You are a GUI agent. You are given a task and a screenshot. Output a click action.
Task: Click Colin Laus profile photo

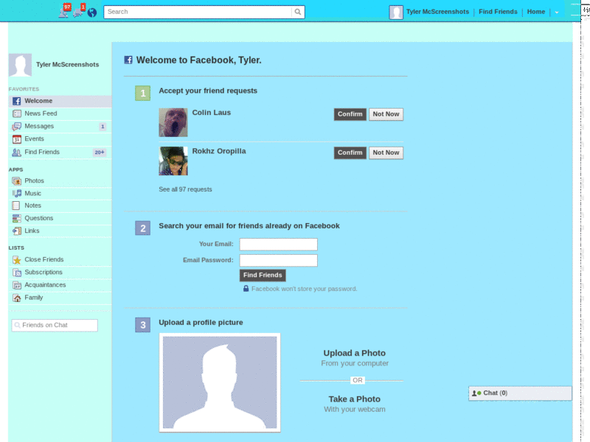(x=173, y=122)
